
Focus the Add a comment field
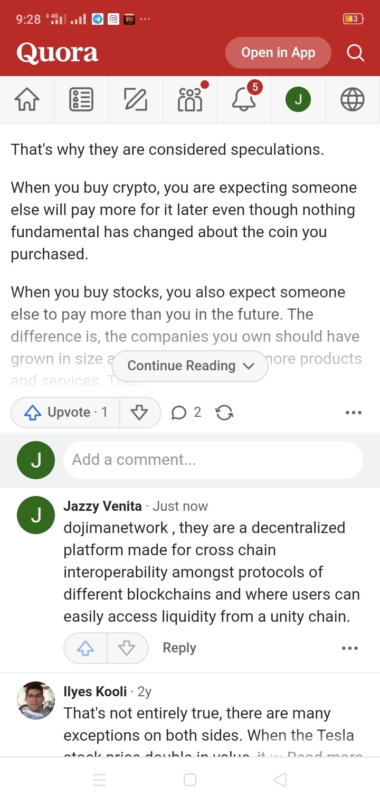click(213, 460)
